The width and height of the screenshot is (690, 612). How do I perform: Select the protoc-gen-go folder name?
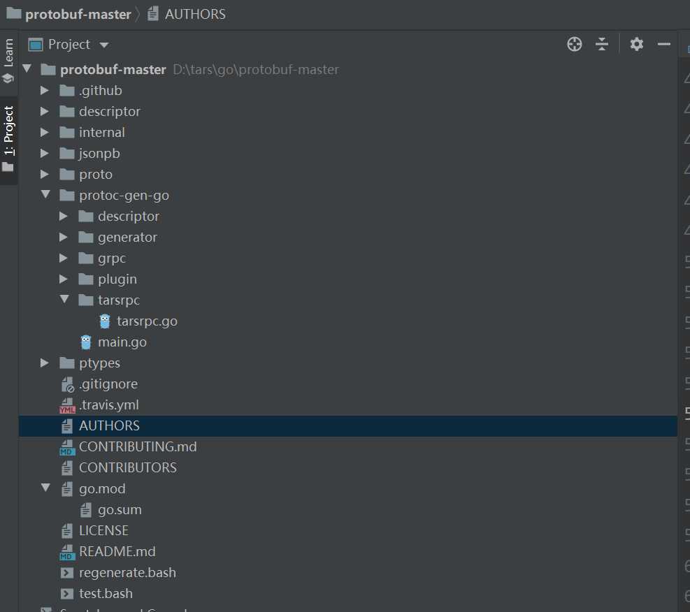[x=124, y=196]
